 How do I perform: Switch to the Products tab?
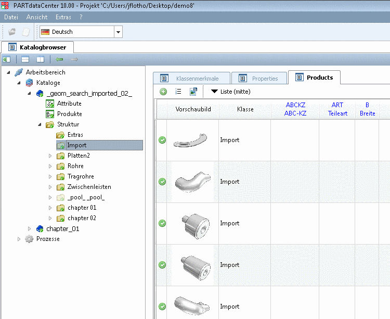pyautogui.click(x=314, y=78)
